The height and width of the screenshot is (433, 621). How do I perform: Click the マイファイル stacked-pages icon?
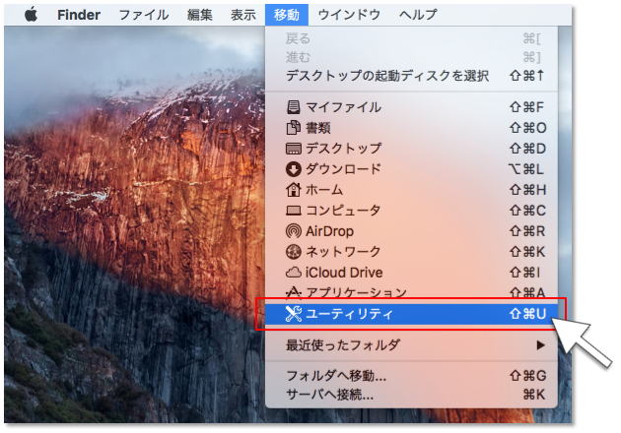[293, 107]
